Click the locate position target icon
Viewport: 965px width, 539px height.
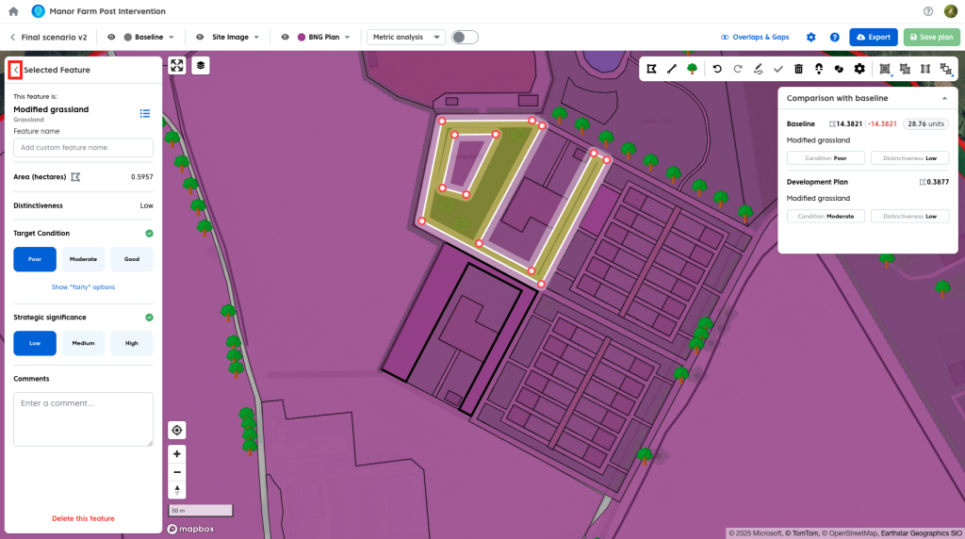point(177,431)
